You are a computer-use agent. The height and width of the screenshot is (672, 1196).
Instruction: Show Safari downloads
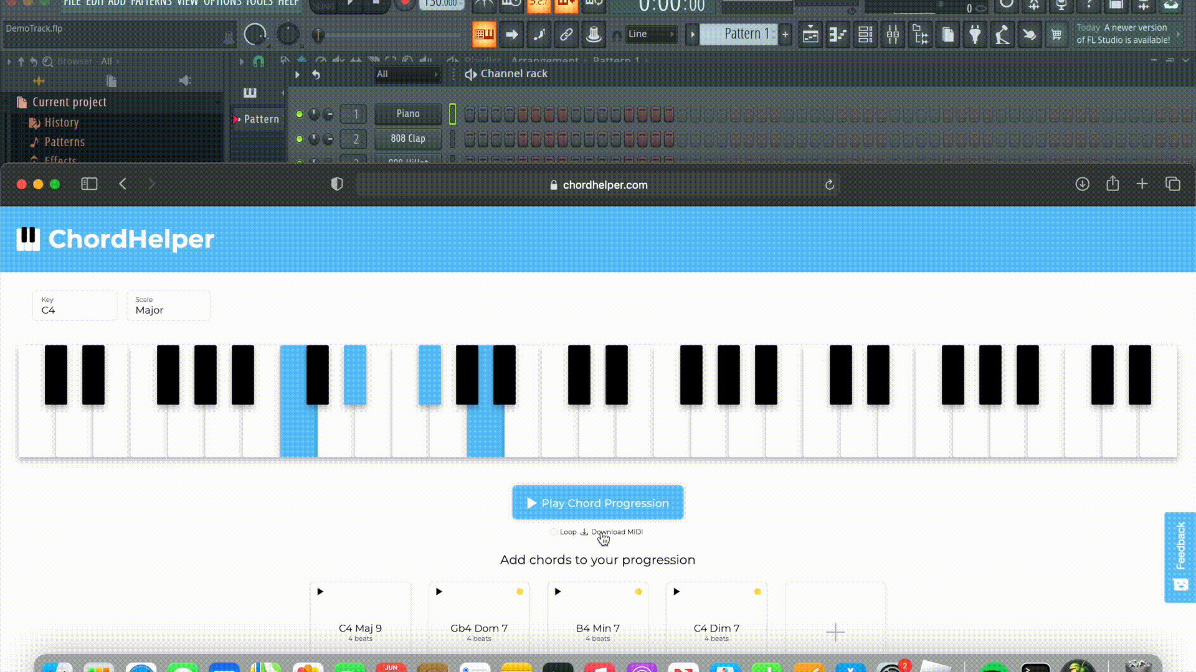click(1082, 184)
